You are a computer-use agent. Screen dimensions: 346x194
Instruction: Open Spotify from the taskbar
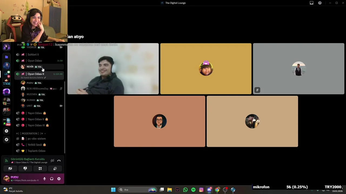tap(193, 190)
